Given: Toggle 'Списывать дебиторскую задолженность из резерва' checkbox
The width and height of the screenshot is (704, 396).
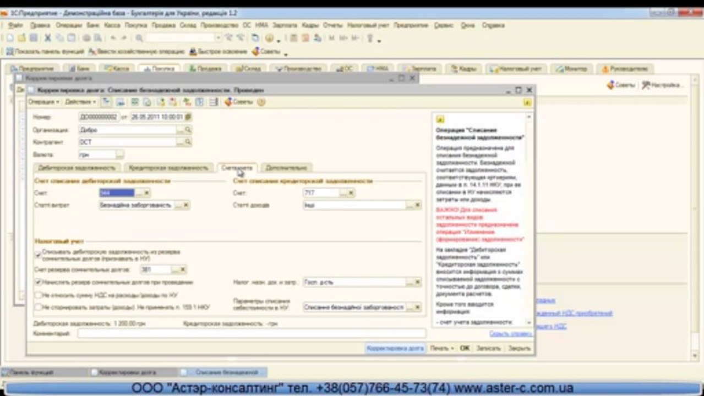Looking at the screenshot, I should (38, 255).
